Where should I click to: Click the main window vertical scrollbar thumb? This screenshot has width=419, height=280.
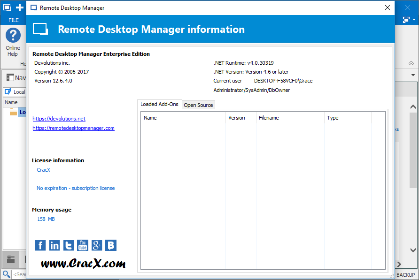pos(413,150)
